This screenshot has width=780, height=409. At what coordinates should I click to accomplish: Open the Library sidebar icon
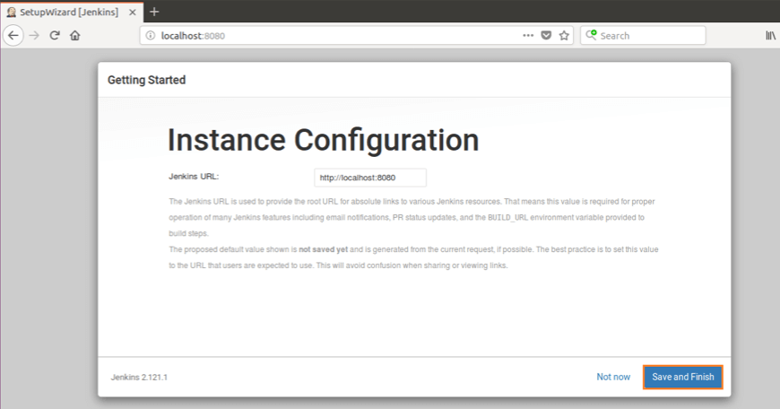tap(770, 35)
